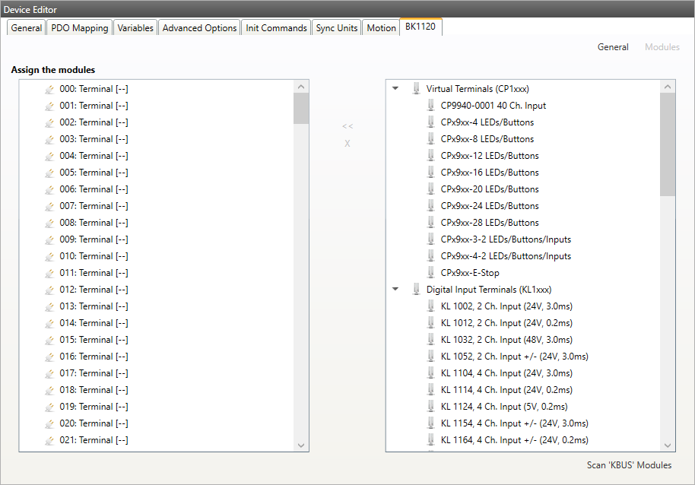Click the Virtual Terminals (CP1xxx) group icon
695x485 pixels.
[416, 89]
